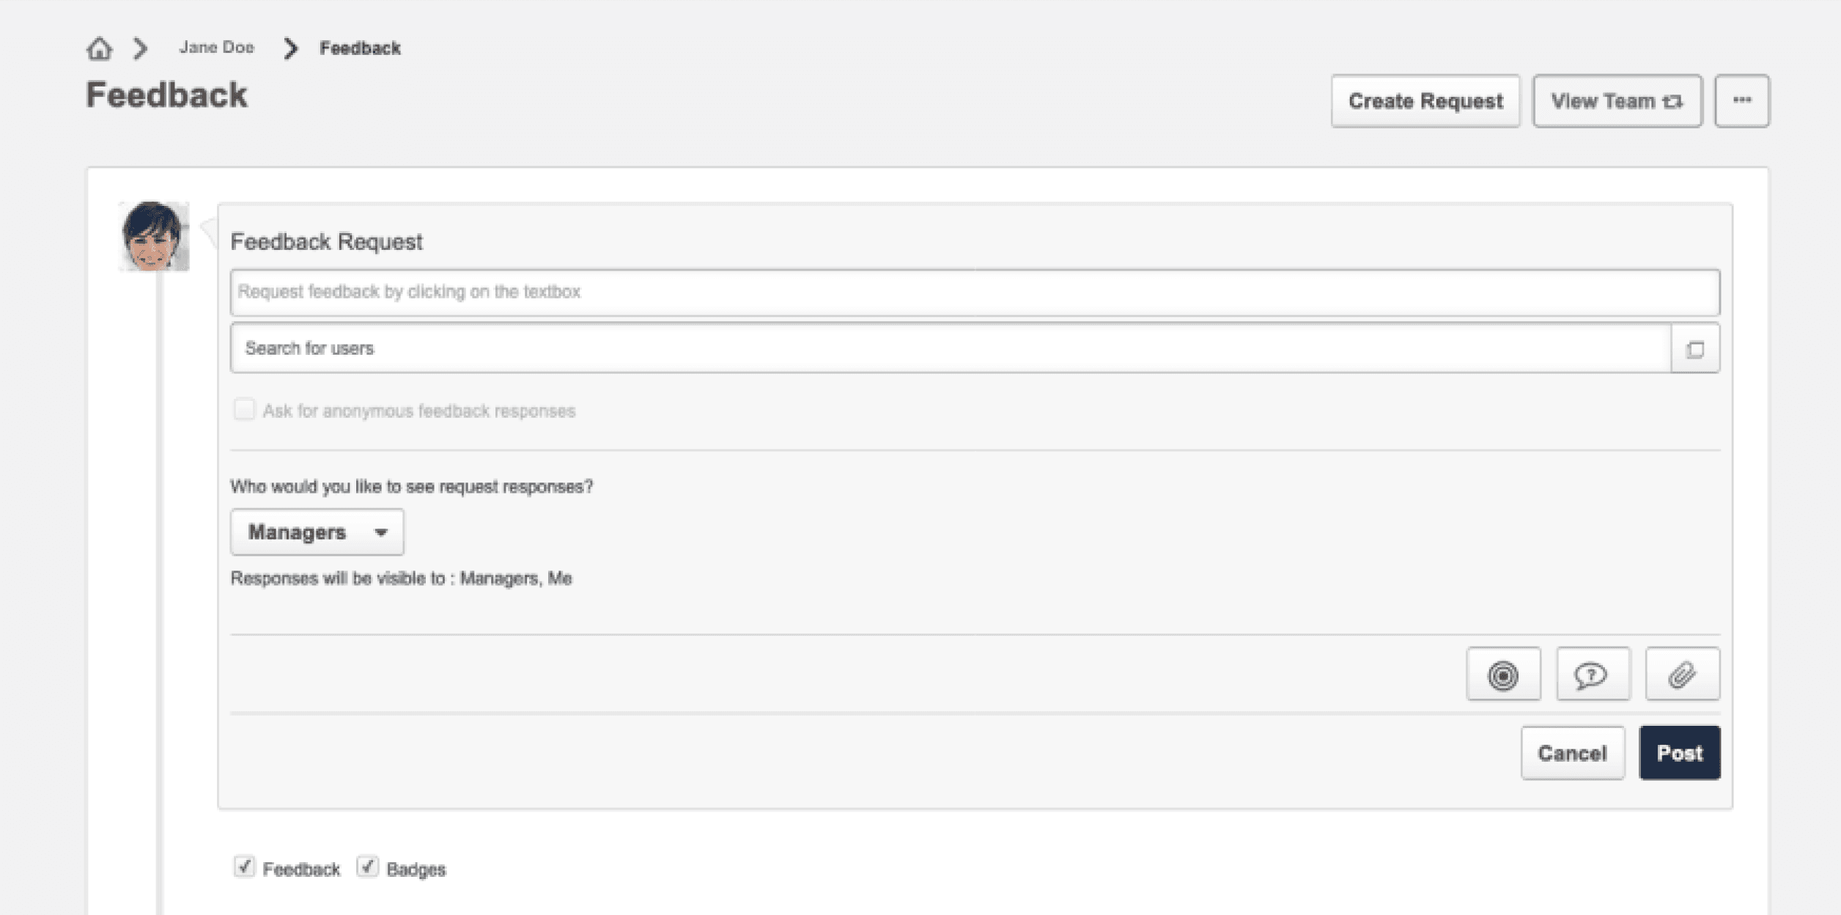Click the question speech bubble icon
This screenshot has width=1841, height=915.
pyautogui.click(x=1592, y=675)
